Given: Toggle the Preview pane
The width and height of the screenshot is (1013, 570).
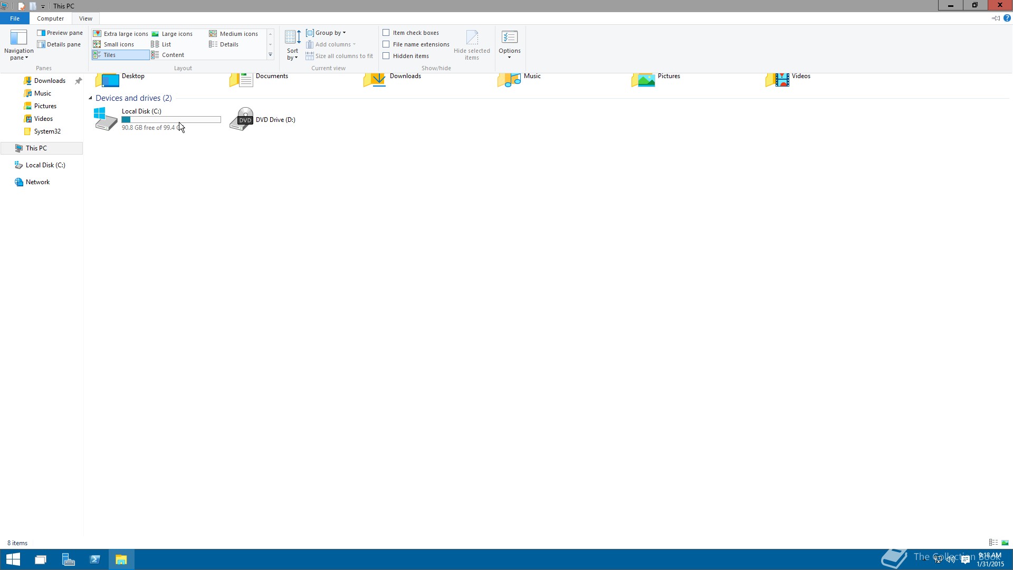Looking at the screenshot, I should tap(60, 33).
